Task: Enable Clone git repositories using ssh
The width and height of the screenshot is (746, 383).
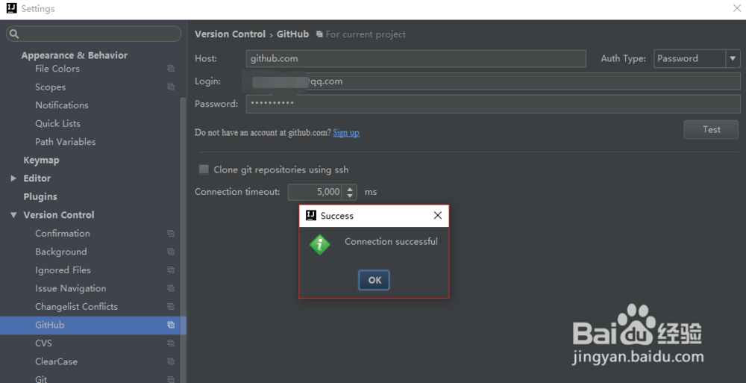Action: click(x=204, y=169)
